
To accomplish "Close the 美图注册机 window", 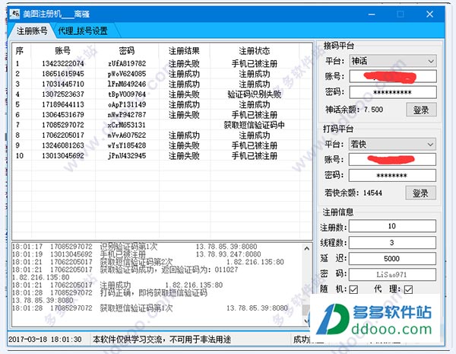I will [x=430, y=14].
